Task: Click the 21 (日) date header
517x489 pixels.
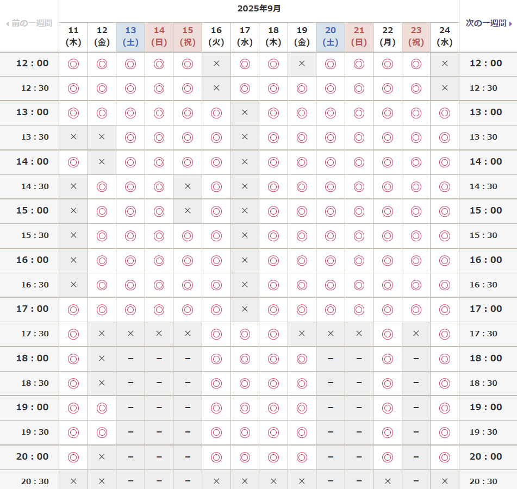Action: pyautogui.click(x=359, y=36)
